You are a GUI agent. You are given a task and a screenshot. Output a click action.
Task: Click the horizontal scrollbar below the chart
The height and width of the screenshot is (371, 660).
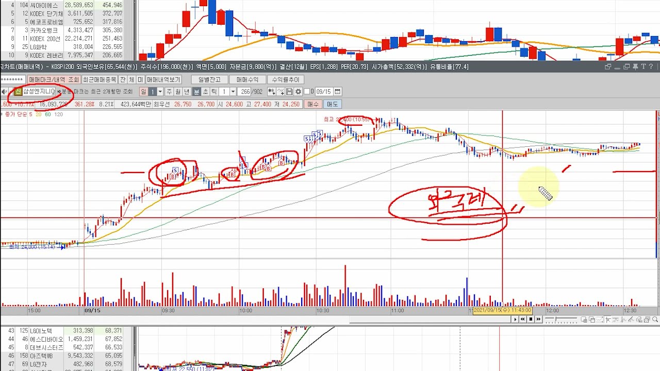coord(431,319)
